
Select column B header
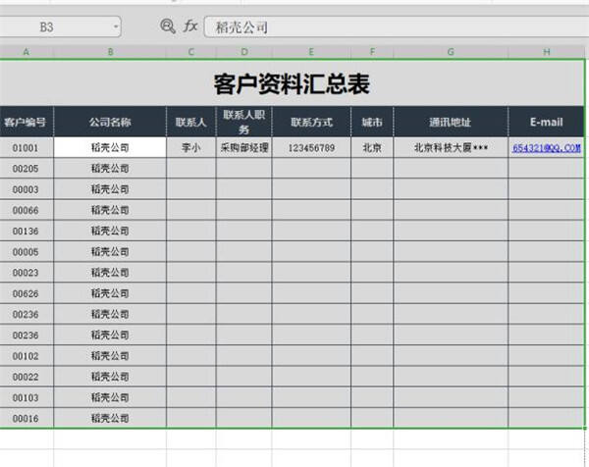point(110,52)
